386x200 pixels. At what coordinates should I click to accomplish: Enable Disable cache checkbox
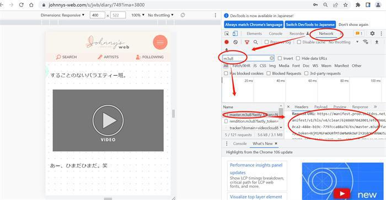click(299, 42)
